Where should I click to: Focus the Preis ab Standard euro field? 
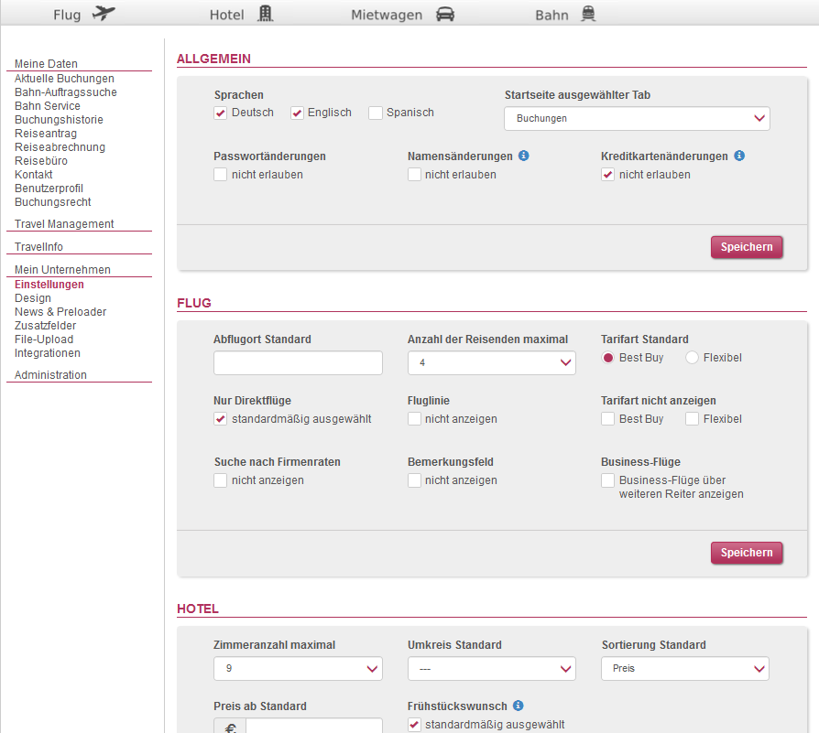[314, 726]
